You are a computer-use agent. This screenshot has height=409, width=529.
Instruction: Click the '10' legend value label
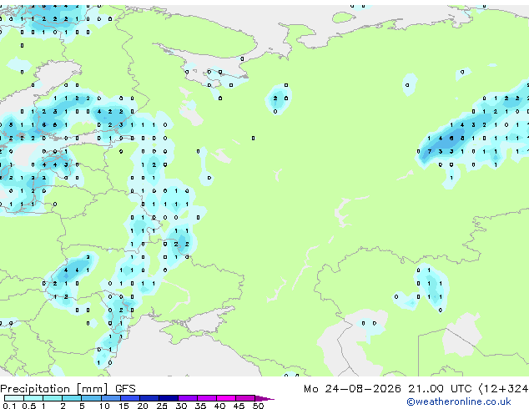click(104, 406)
